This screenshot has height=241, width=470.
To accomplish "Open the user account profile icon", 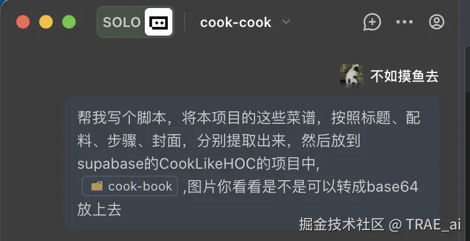I will (x=437, y=22).
